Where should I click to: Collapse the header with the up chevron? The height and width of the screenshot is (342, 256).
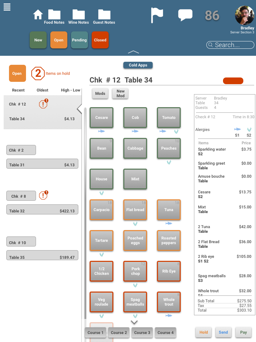pyautogui.click(x=133, y=52)
